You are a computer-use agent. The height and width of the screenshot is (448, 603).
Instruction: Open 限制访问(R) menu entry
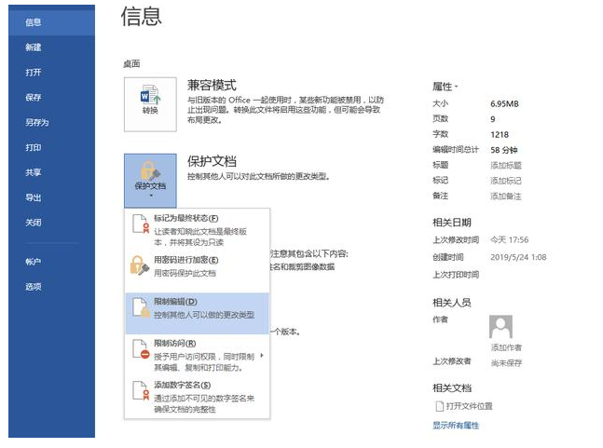point(197,355)
